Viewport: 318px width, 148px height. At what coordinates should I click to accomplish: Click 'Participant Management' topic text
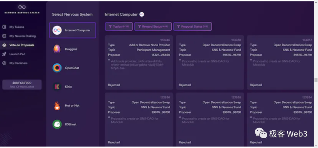coord(153,50)
